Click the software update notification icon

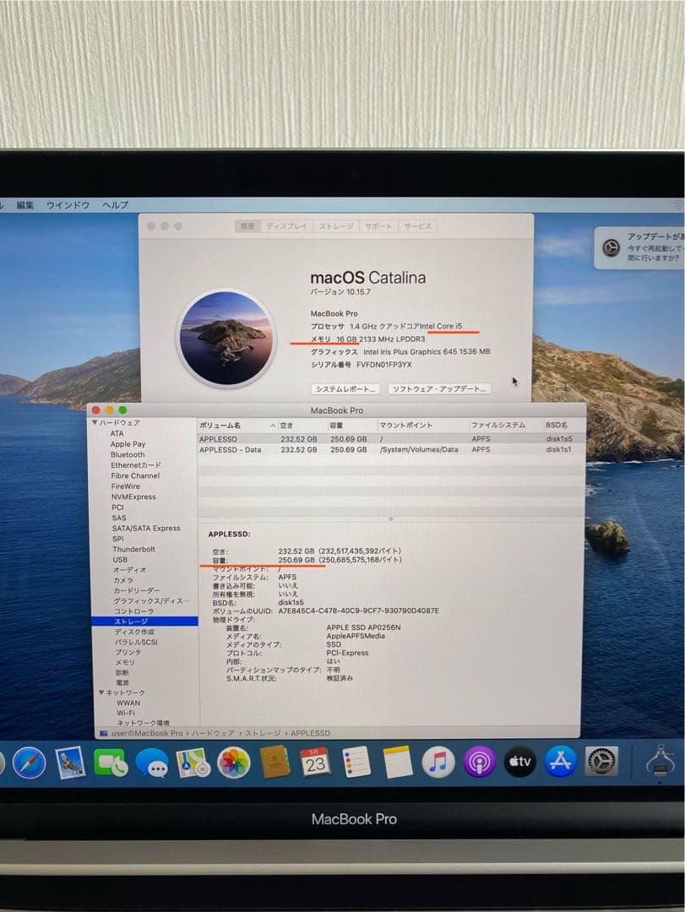pyautogui.click(x=611, y=247)
